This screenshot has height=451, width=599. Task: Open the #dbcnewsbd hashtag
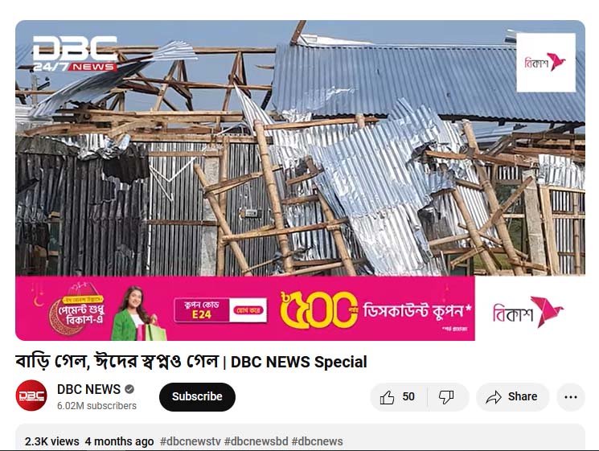pos(256,441)
